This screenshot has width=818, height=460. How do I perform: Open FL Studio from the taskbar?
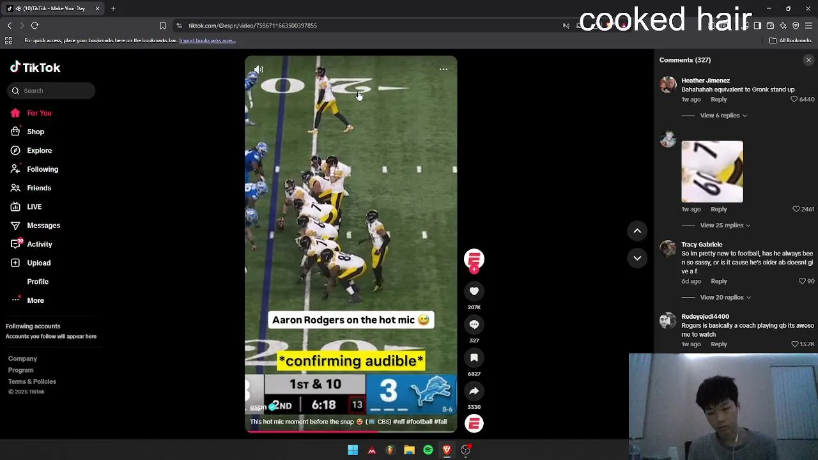coord(390,450)
